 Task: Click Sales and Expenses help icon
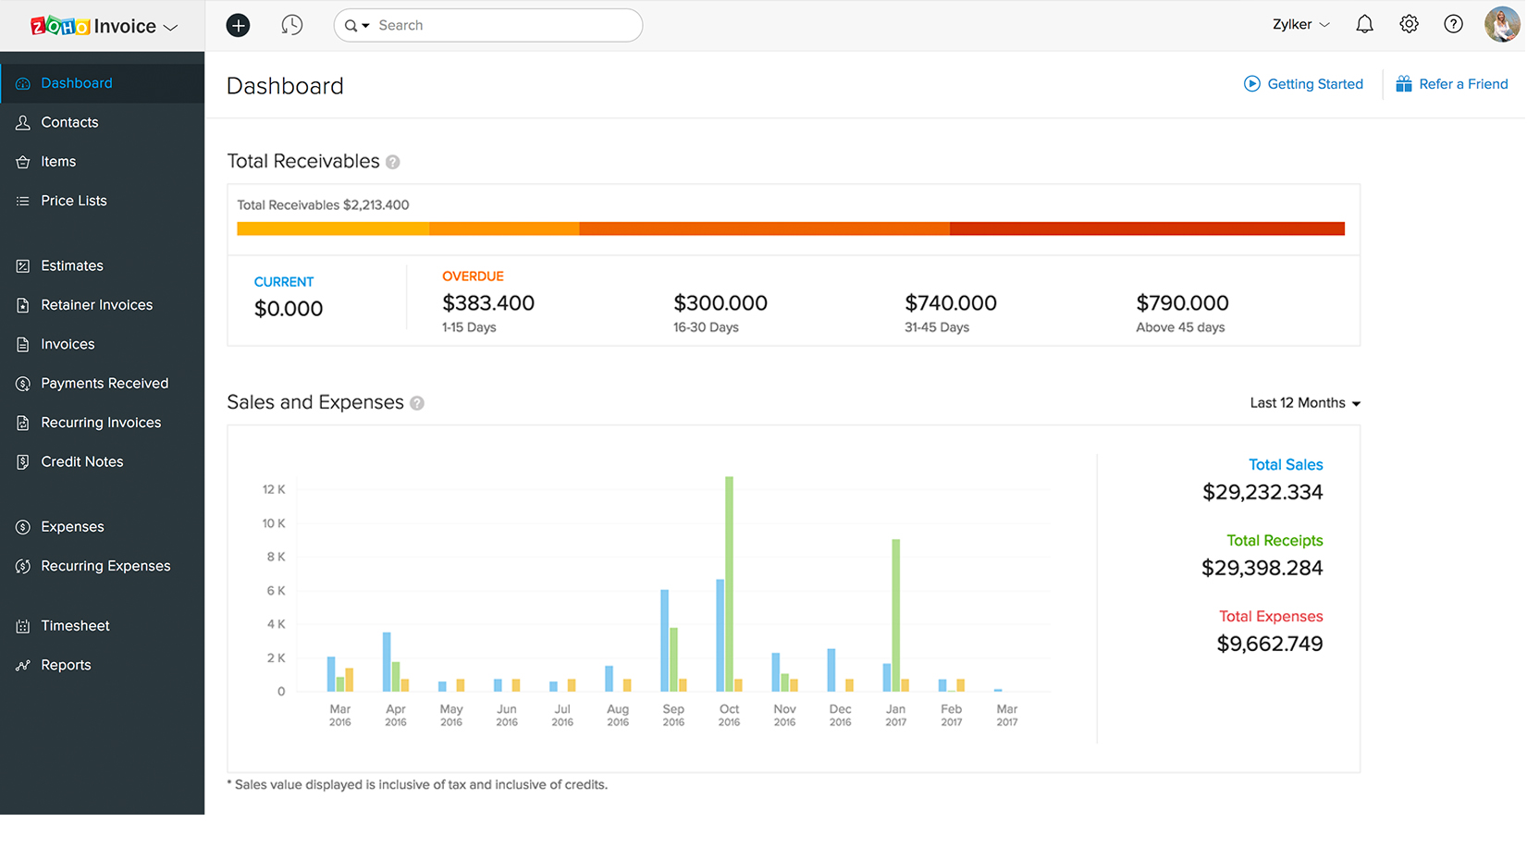[x=417, y=404]
